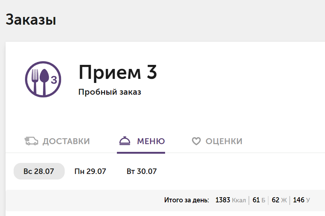Click the Итого за день label
Screen dimensions: 325x216
[x=186, y=200]
